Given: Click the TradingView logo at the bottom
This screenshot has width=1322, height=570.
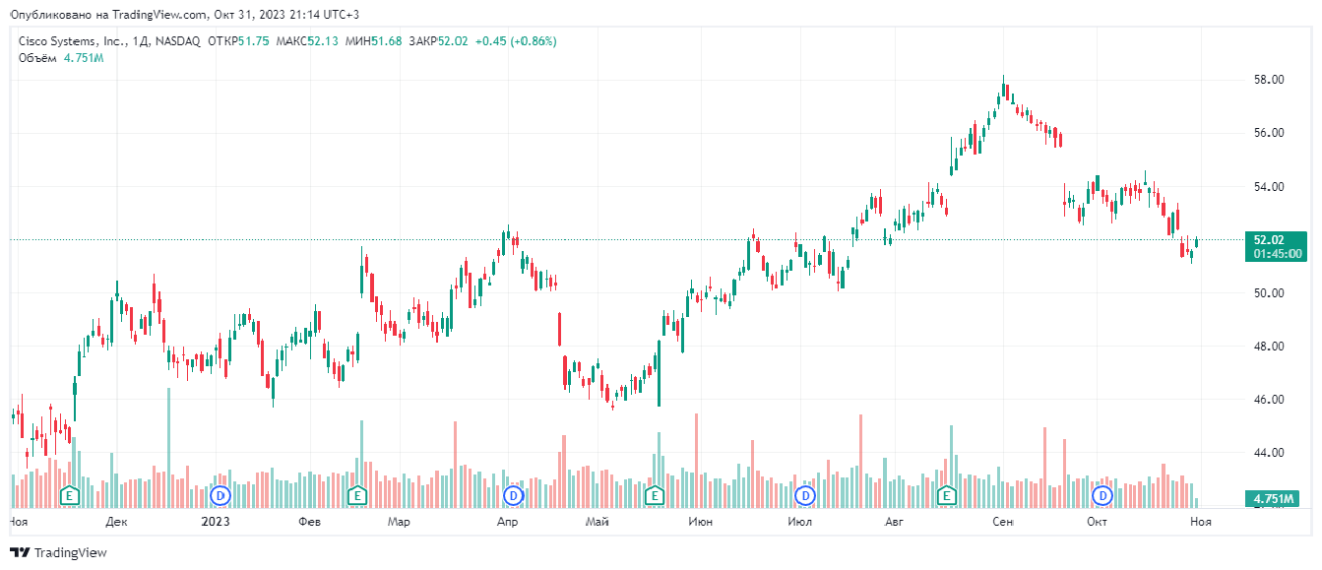Looking at the screenshot, I should tap(58, 553).
